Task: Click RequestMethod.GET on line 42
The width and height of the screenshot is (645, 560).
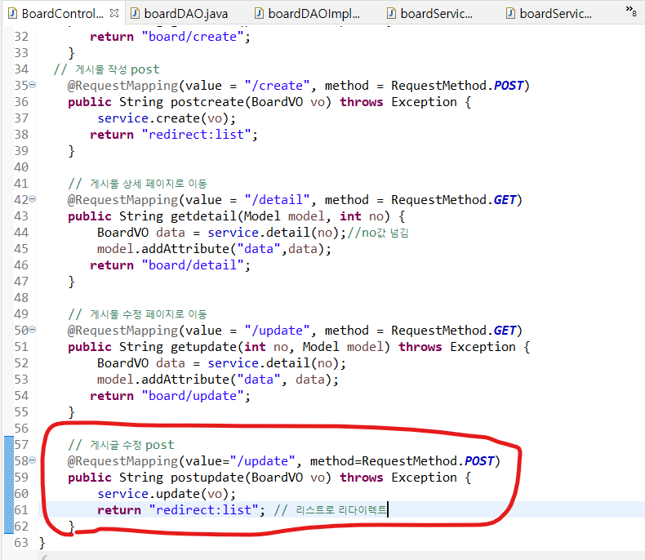Action: coord(454,200)
